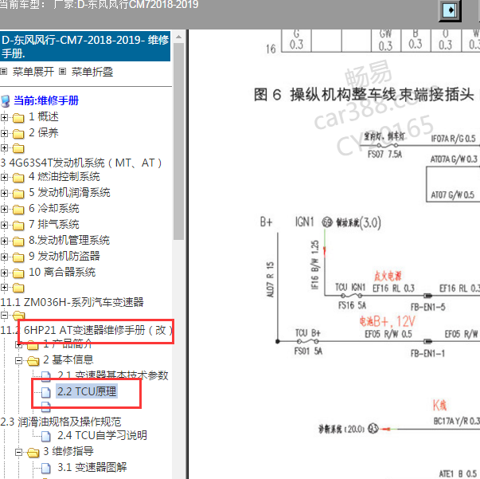
Task: Click folder icon of 10 离合器系统
Action: pos(18,273)
